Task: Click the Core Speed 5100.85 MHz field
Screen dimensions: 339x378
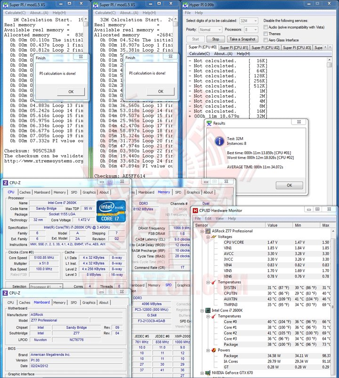Action: coord(44,258)
